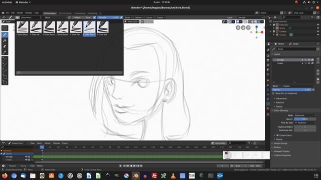Screen dimensions: 321x180
Task: Open the Curves dropdown in header
Action: (x=150, y=17)
